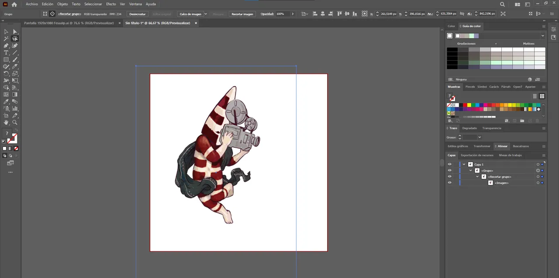
Task: Click the target circle for <Imagen>
Action: tap(538, 183)
